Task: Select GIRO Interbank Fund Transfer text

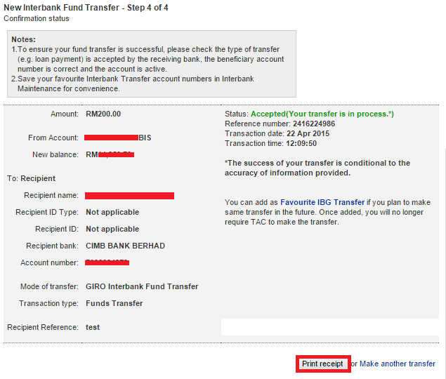Action: (x=142, y=286)
